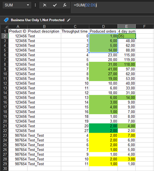Select cell D9 with value 41,00
Screen dimensions: 154x171
103,69
